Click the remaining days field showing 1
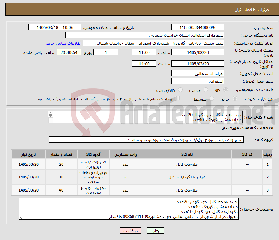The width and height of the screenshot is (279, 240). [x=106, y=52]
